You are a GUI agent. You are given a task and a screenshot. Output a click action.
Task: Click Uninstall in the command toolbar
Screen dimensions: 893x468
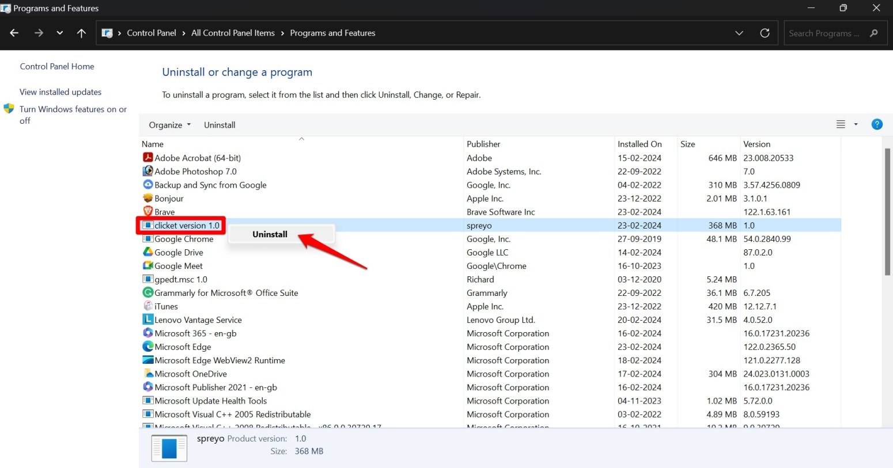pos(220,125)
